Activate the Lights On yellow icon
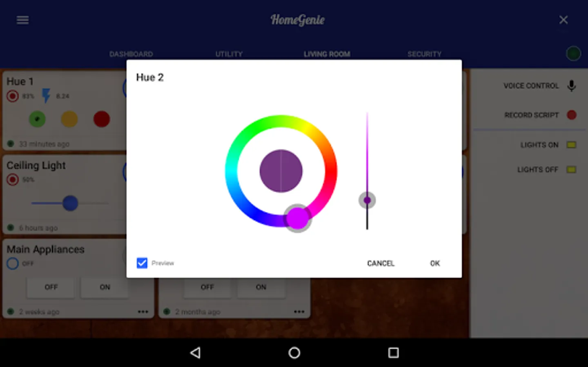588x367 pixels. 571,145
